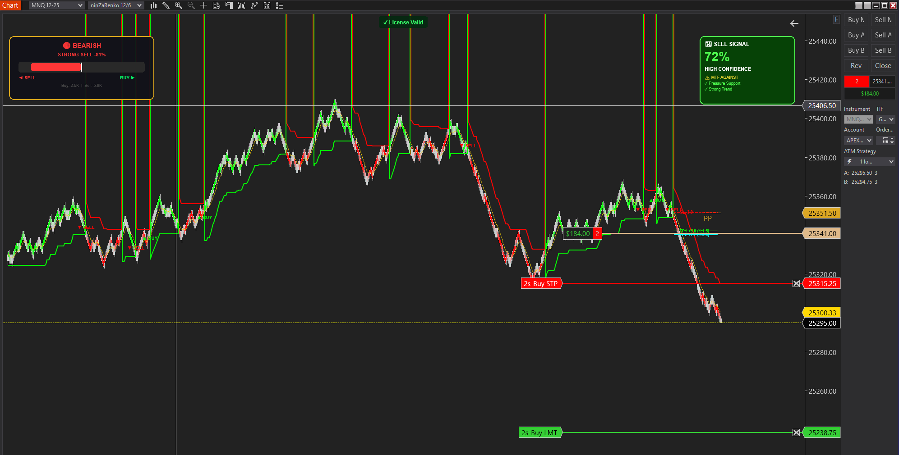899x455 pixels.
Task: Click the License Valid badge
Action: click(x=403, y=23)
